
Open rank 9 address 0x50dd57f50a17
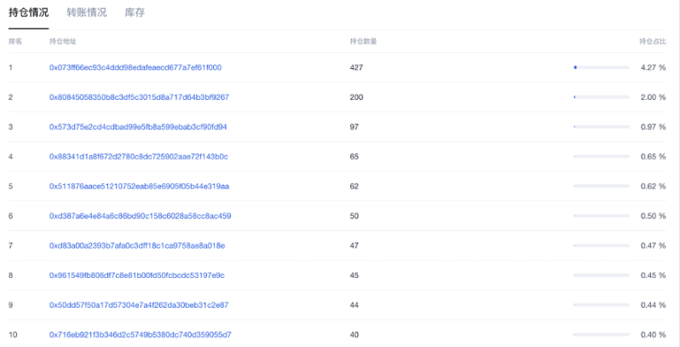click(x=139, y=304)
